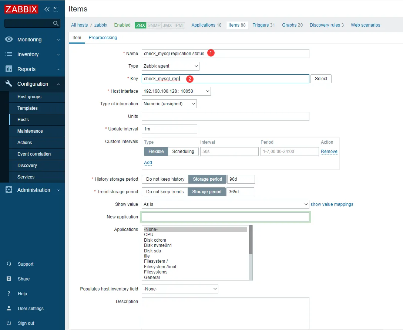
Task: Choose Do not keep trends
Action: pyautogui.click(x=165, y=192)
